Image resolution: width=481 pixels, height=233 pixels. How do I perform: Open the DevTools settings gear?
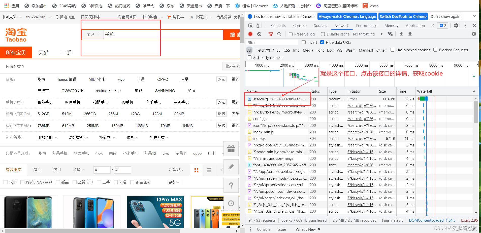(x=456, y=25)
